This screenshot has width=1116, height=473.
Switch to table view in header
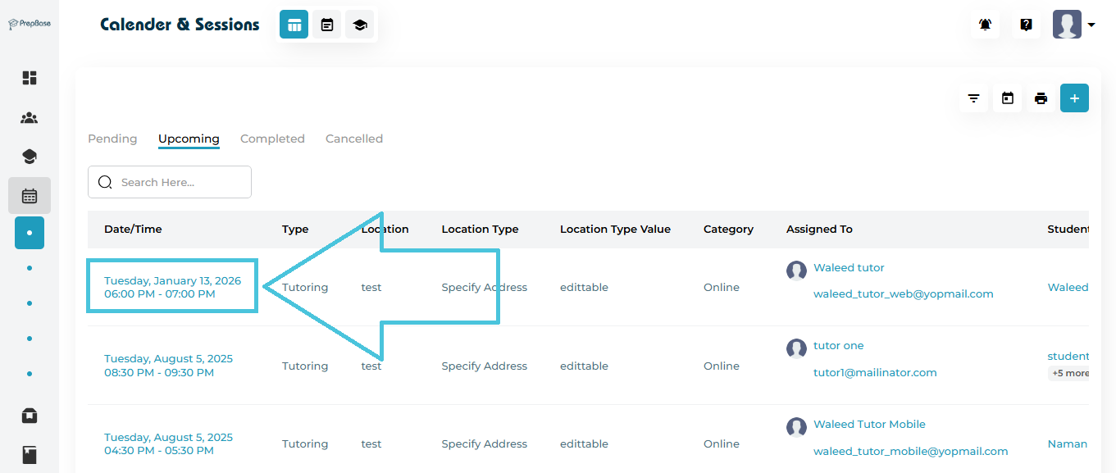tap(294, 25)
